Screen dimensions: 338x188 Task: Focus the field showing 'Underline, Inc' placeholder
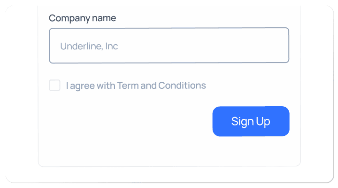click(169, 46)
